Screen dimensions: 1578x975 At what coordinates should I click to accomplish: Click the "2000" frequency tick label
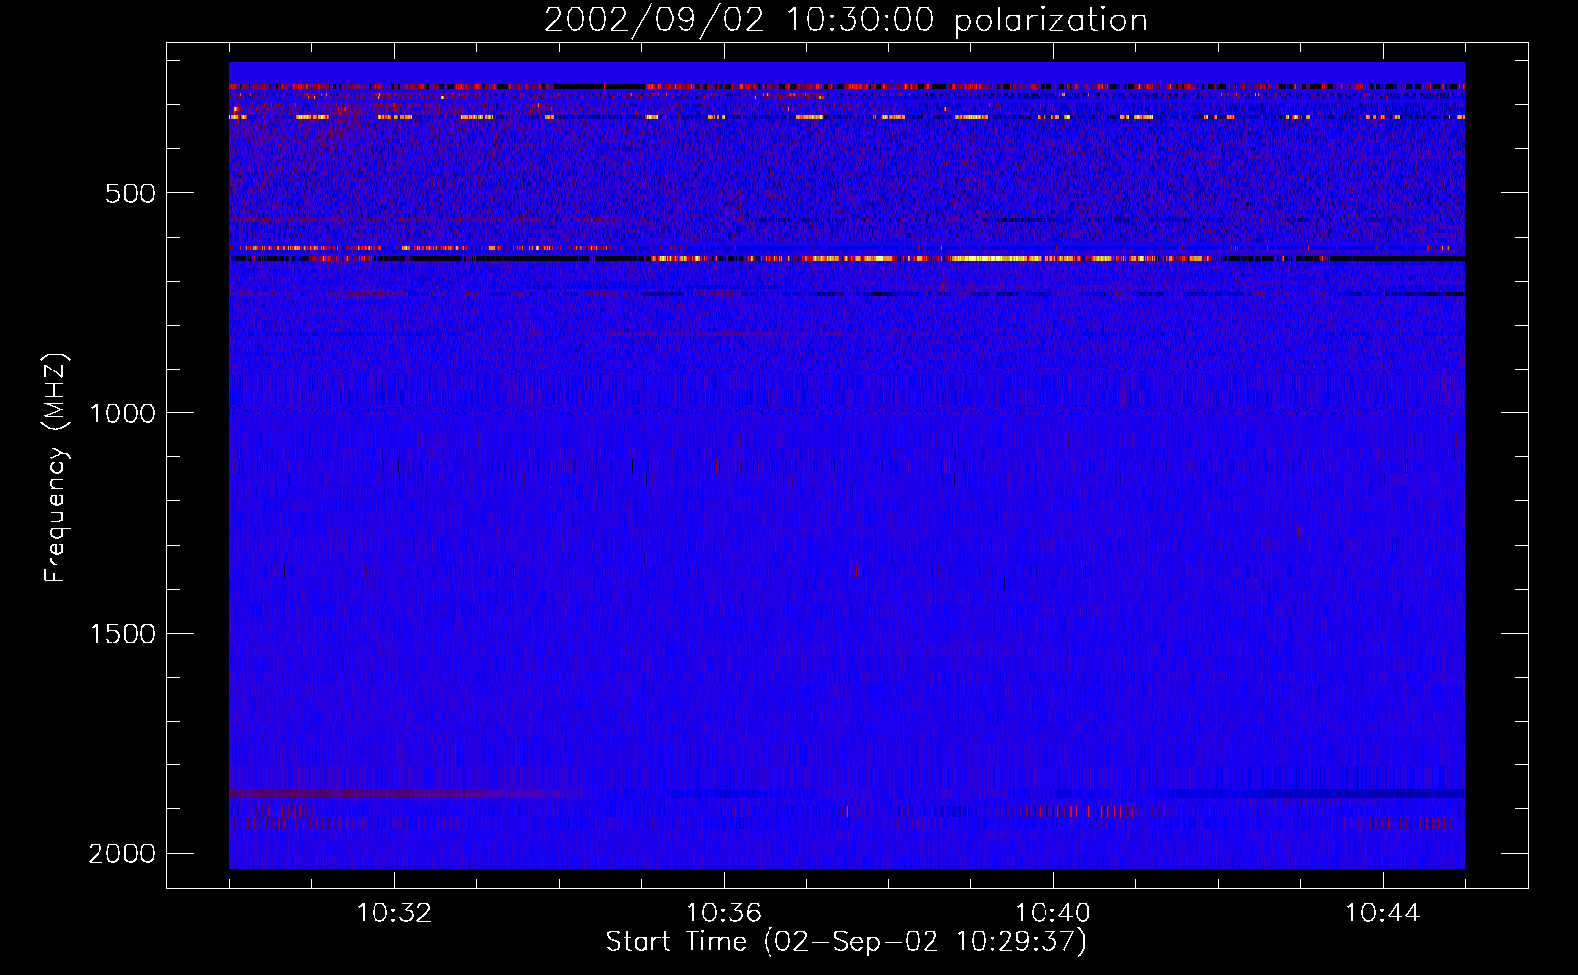click(x=122, y=854)
